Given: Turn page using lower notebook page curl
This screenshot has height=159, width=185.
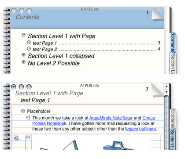Looking at the screenshot, I should (157, 90).
